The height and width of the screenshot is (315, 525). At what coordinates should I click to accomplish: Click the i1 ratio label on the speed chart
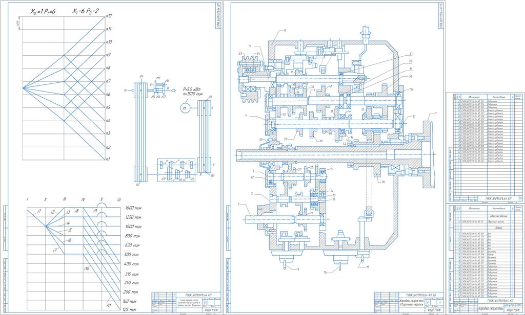(x=39, y=211)
